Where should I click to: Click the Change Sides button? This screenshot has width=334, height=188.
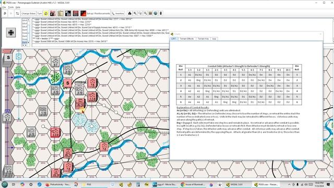(28, 14)
